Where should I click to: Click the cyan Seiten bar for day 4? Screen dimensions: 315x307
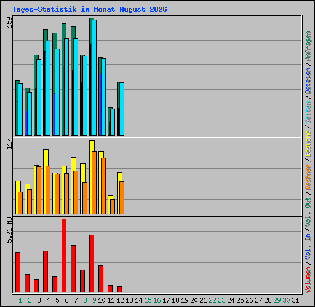(x=48, y=88)
